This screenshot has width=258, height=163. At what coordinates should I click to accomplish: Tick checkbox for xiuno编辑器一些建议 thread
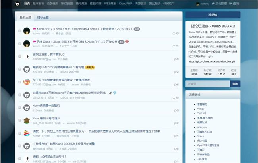click(19, 108)
